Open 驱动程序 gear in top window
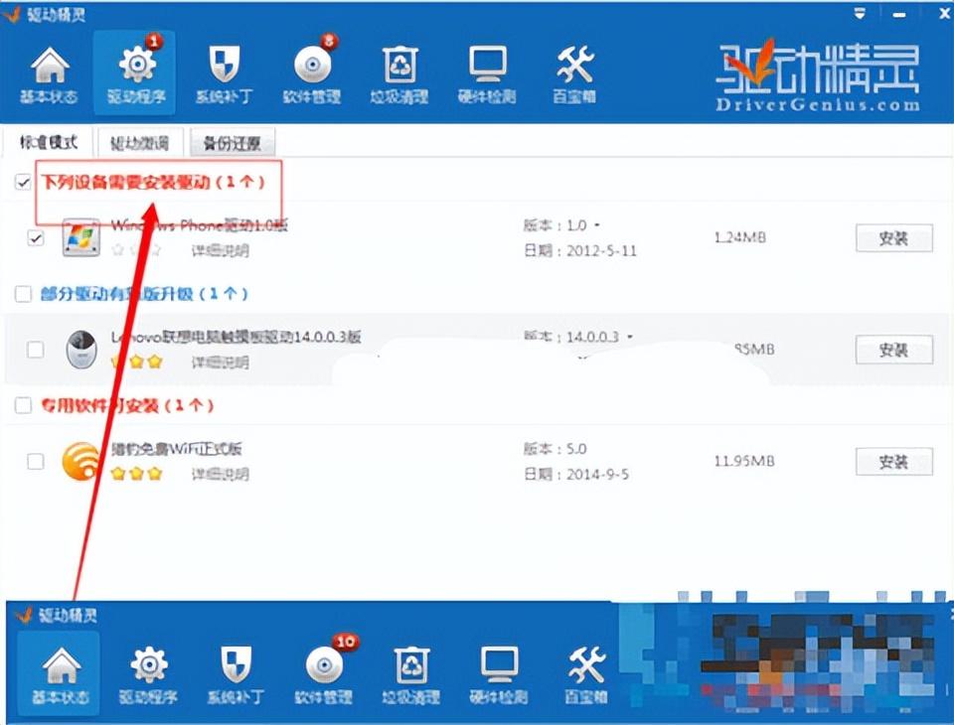This screenshot has height=725, width=954. (136, 72)
